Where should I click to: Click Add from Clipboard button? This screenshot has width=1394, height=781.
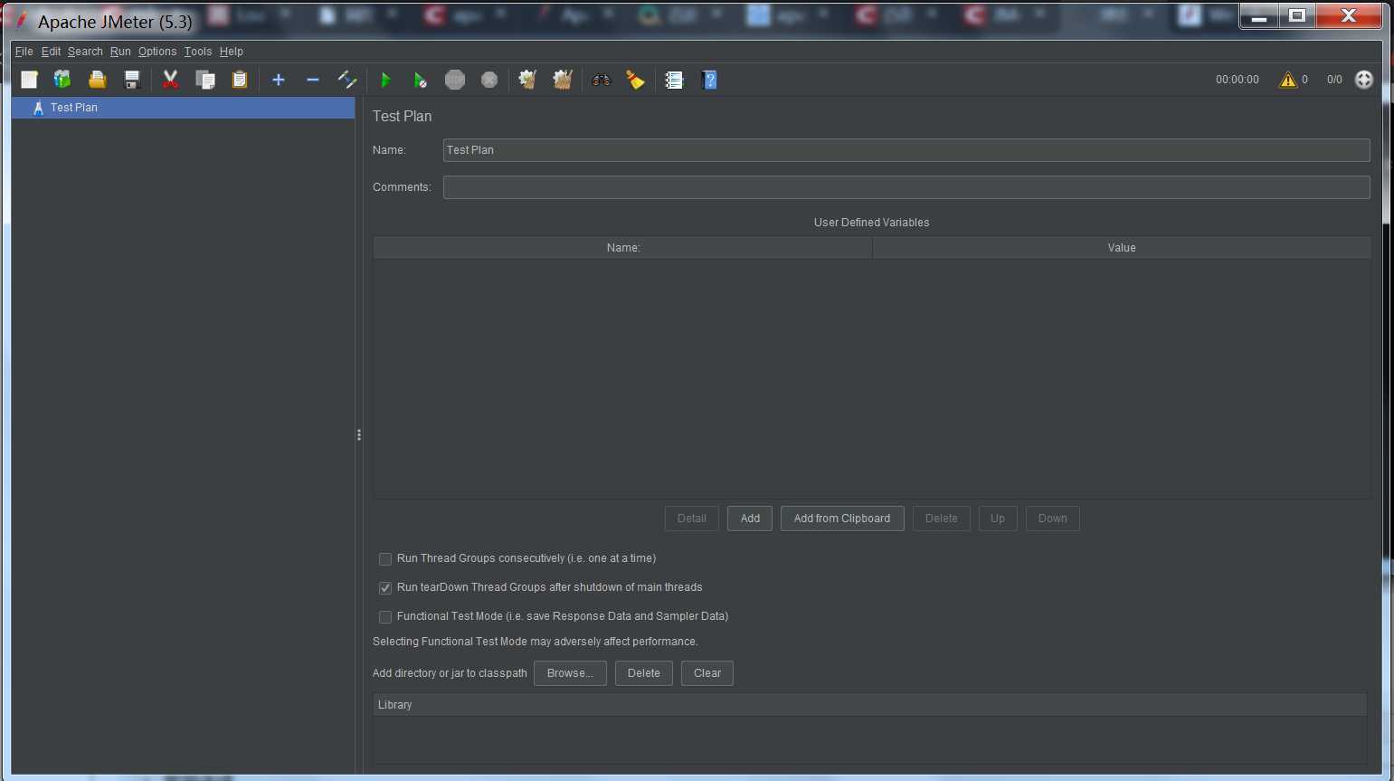(842, 519)
